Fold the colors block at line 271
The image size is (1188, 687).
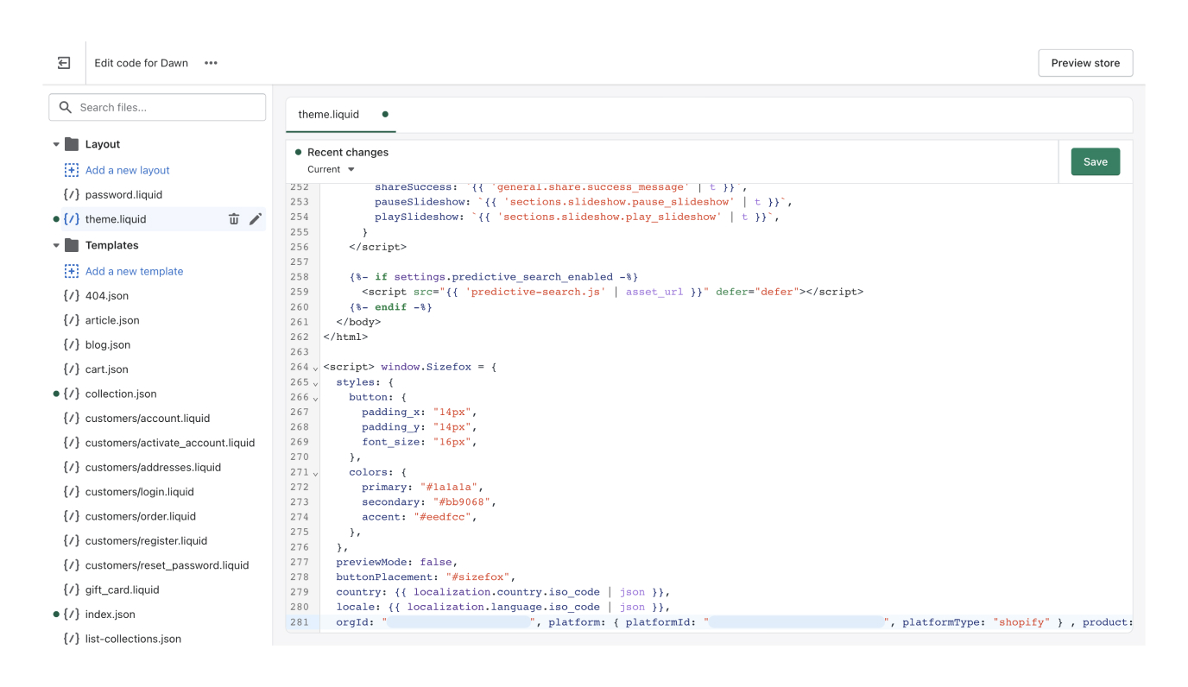click(x=315, y=474)
